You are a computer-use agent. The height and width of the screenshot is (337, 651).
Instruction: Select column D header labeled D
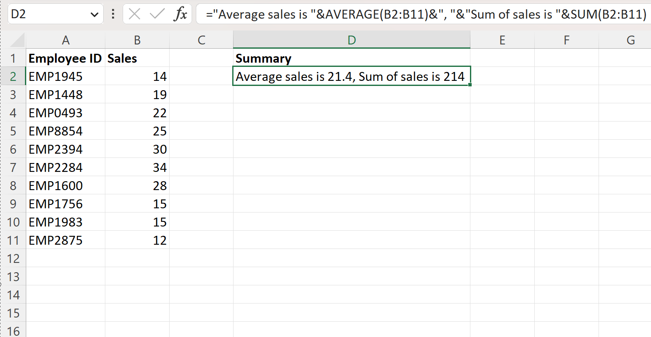coord(352,39)
